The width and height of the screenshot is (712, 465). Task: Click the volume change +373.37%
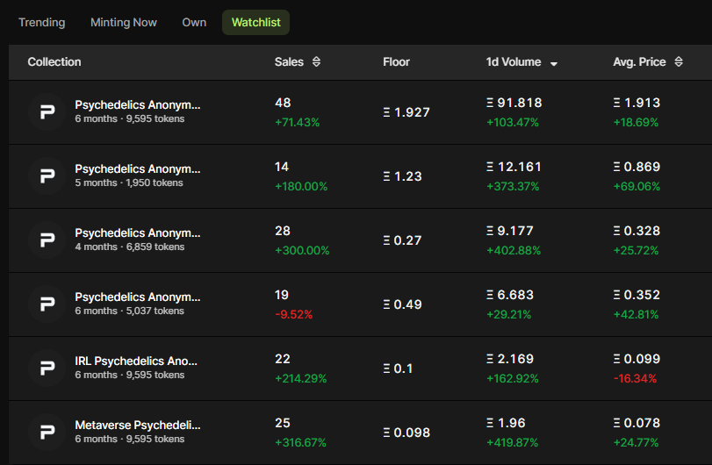tap(513, 187)
